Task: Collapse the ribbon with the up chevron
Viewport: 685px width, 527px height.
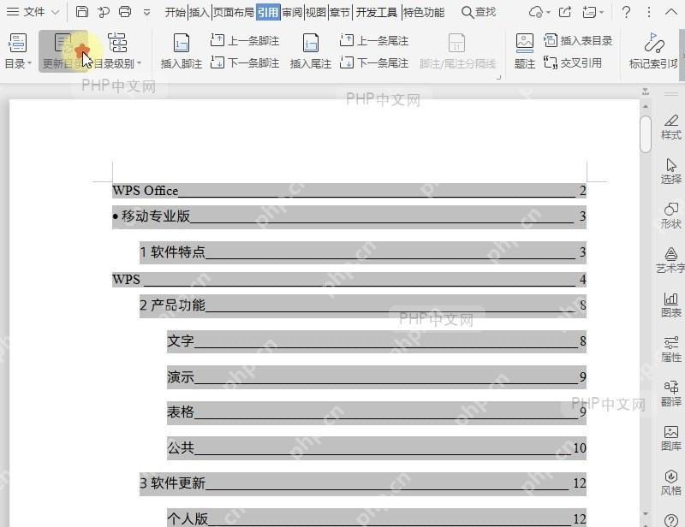Action: point(671,12)
